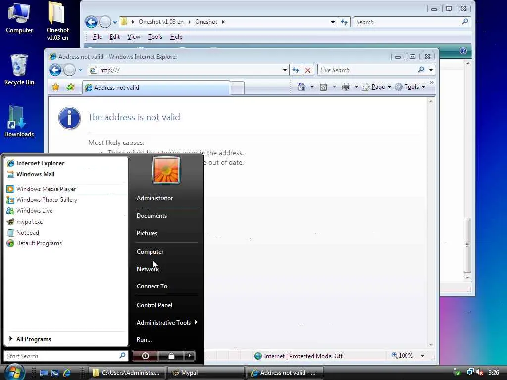Switch to Mypal taskbar button
This screenshot has height=380, width=507.
click(x=205, y=373)
